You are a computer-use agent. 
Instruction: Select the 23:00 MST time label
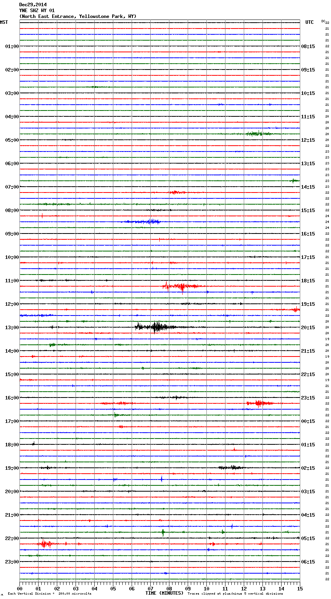pyautogui.click(x=12, y=562)
